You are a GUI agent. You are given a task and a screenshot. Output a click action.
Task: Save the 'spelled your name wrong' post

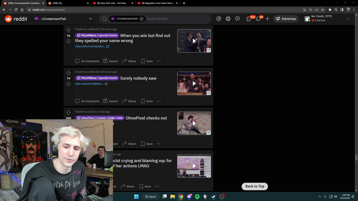point(147,61)
